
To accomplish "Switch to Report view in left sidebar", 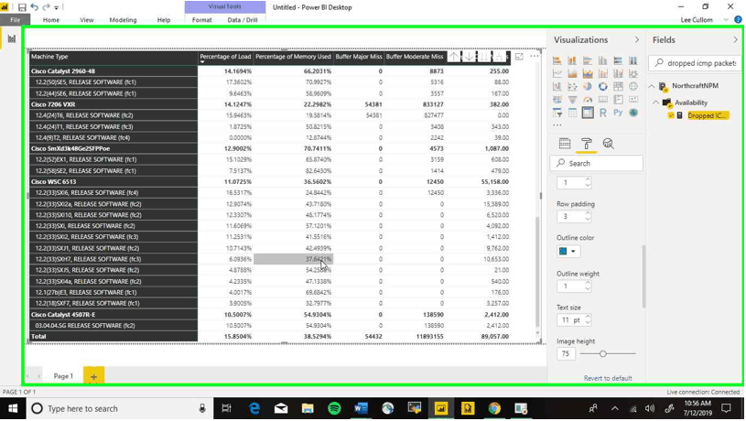I will click(11, 39).
